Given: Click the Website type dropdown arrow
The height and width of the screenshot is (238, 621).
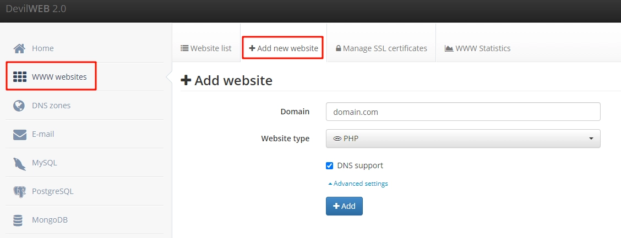Looking at the screenshot, I should (591, 139).
